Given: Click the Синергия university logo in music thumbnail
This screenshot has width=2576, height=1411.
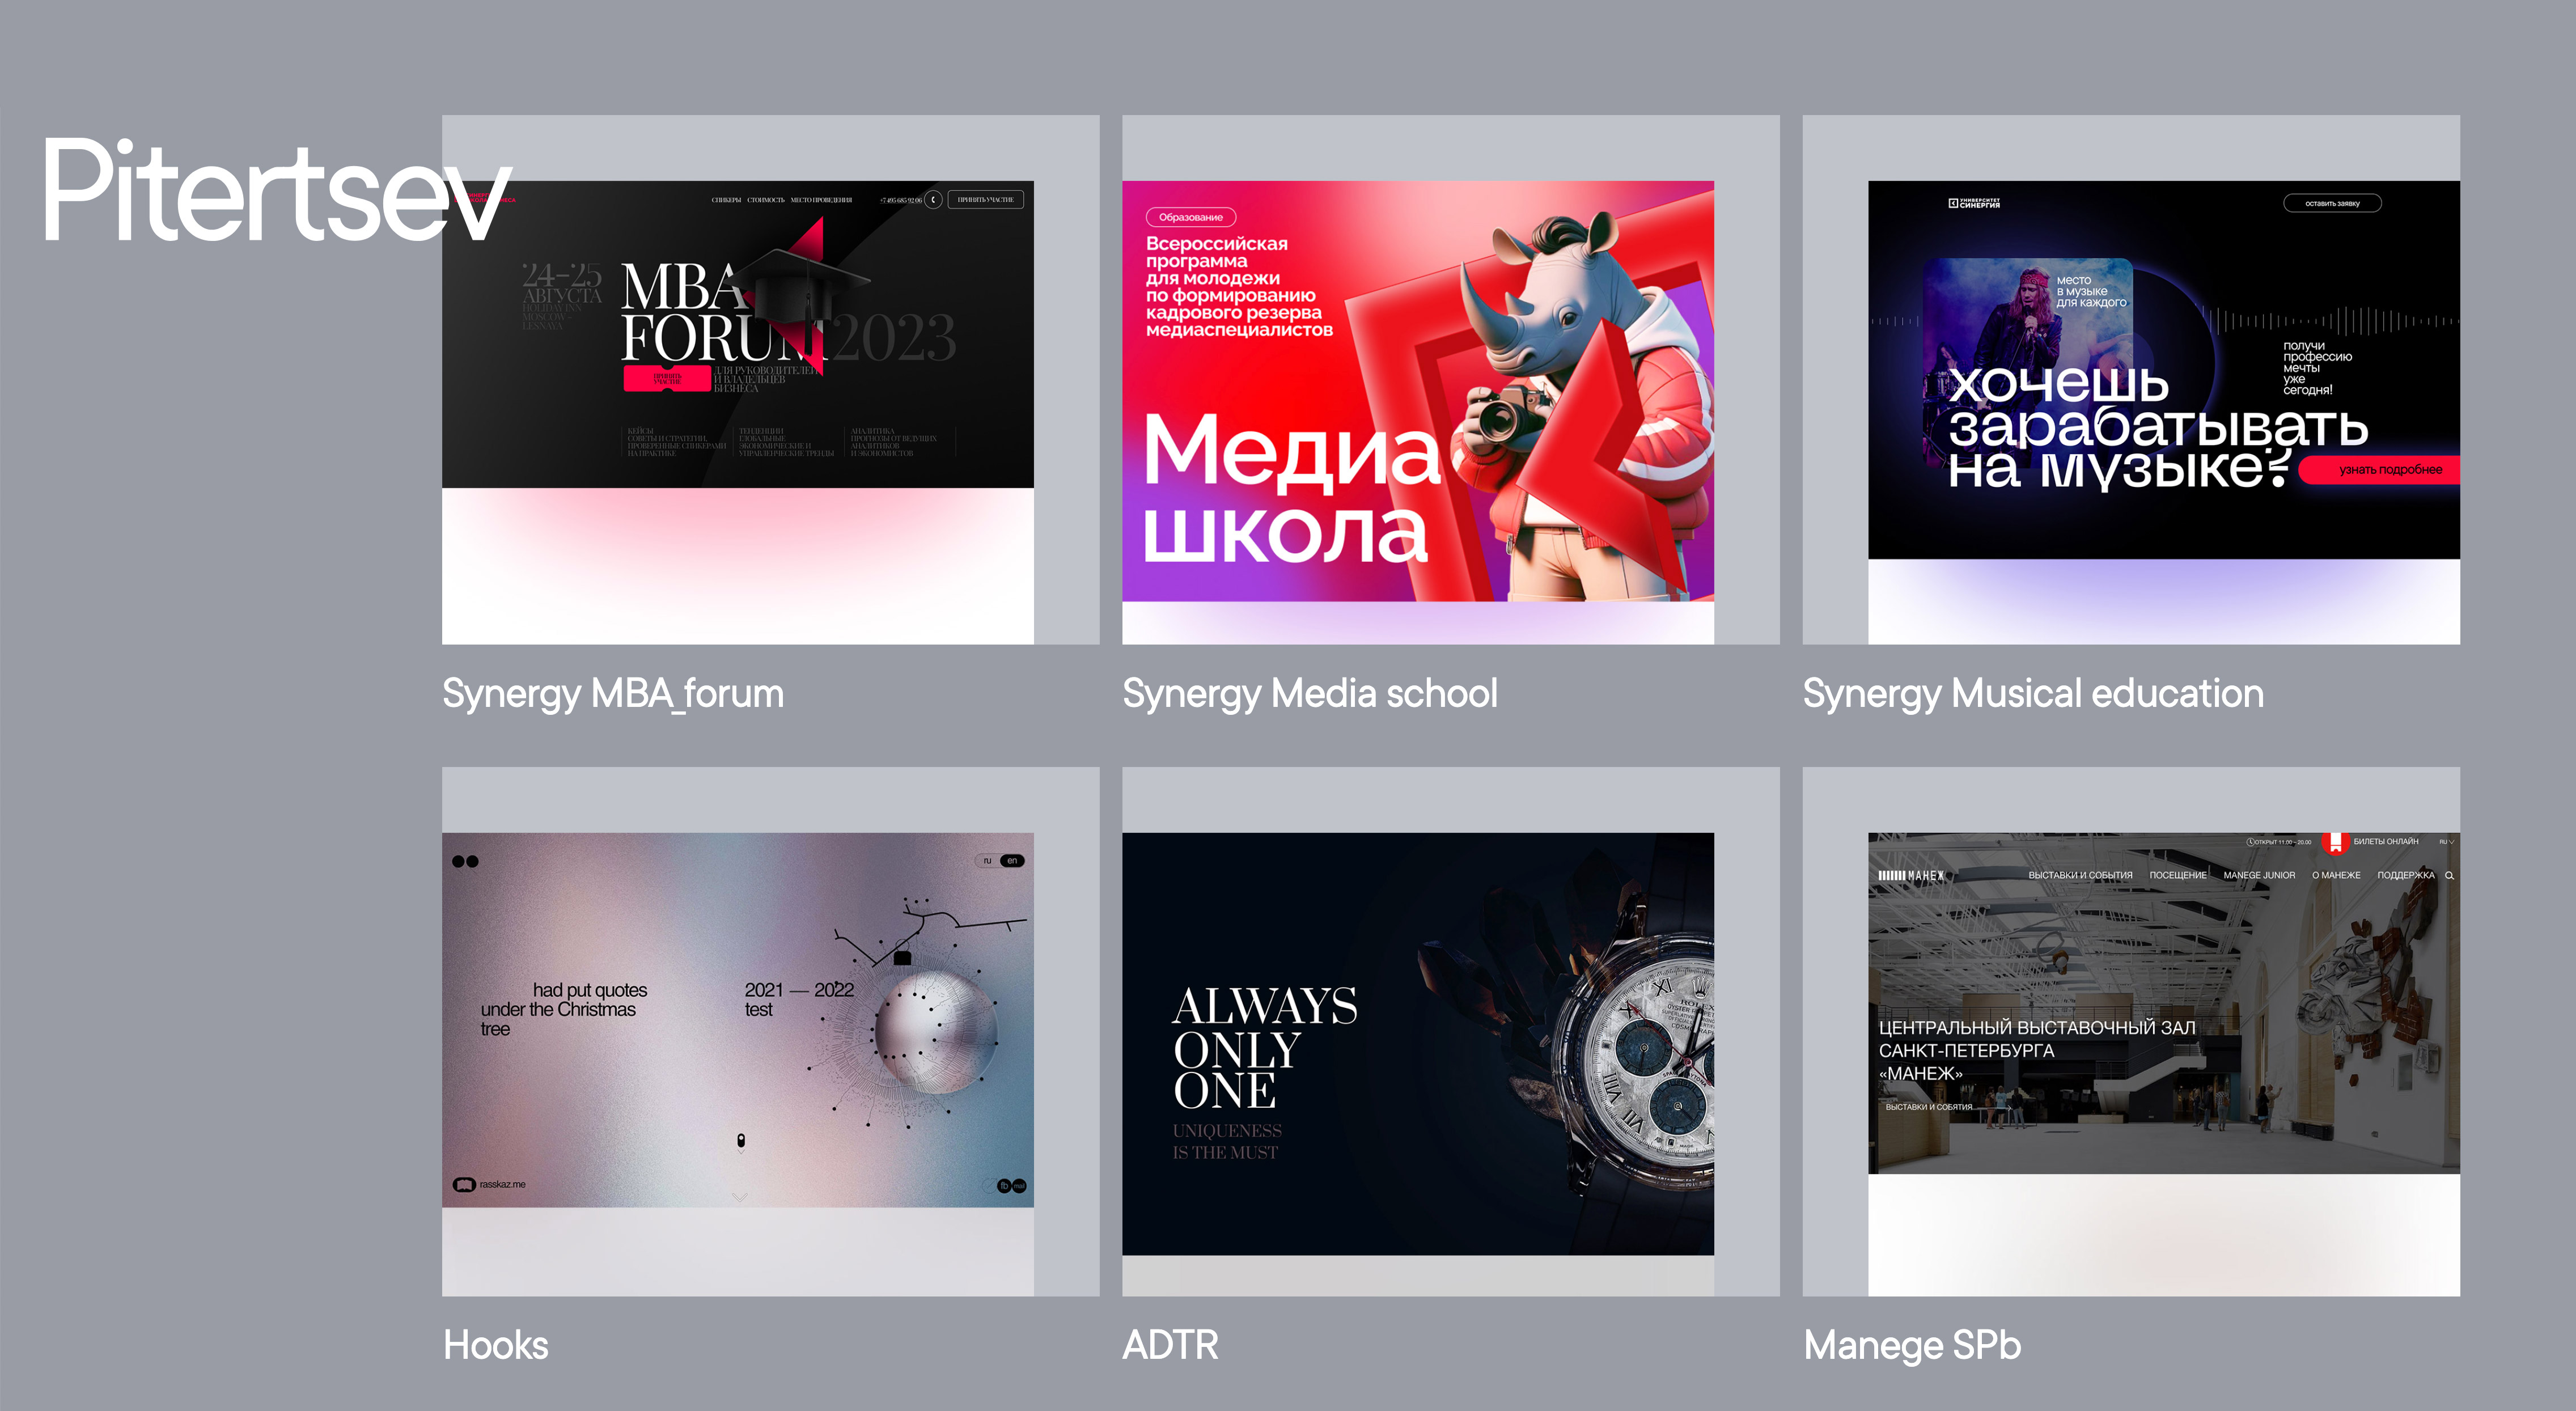Looking at the screenshot, I should [x=1974, y=203].
